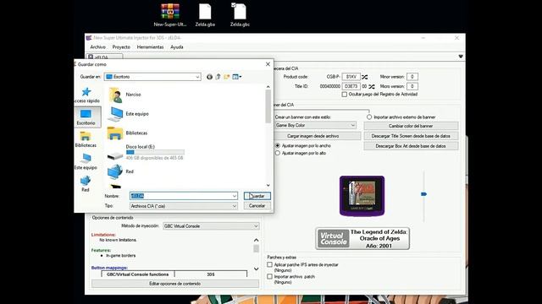The height and width of the screenshot is (304, 542).
Task: Open the Ayuda menu
Action: pyautogui.click(x=177, y=47)
